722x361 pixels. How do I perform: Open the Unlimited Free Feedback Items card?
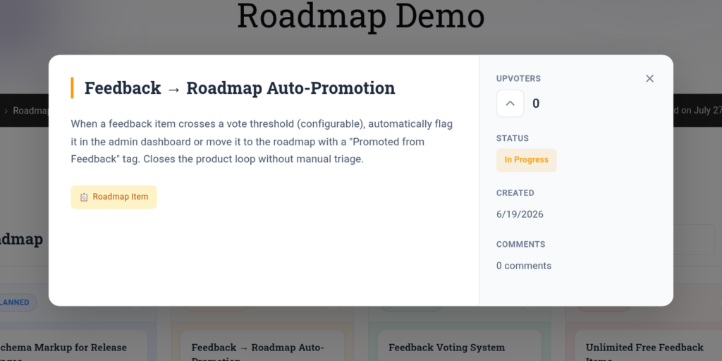649,345
